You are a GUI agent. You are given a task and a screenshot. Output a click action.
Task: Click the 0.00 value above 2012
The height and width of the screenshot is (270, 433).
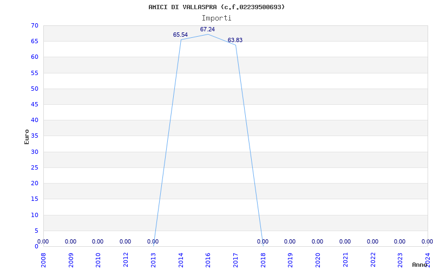pos(125,241)
